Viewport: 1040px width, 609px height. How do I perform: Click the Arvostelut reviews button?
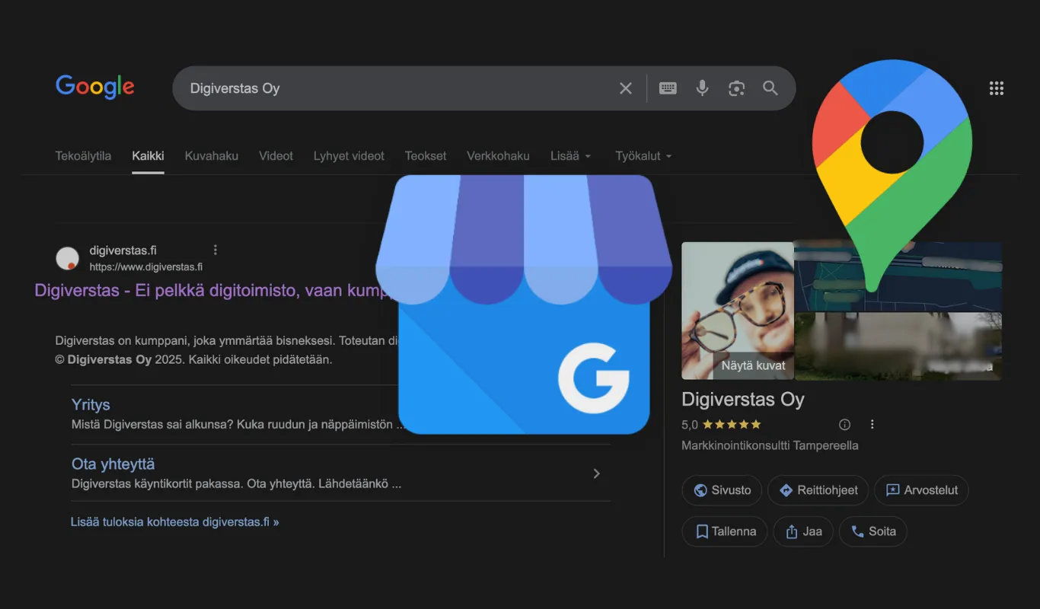[921, 490]
